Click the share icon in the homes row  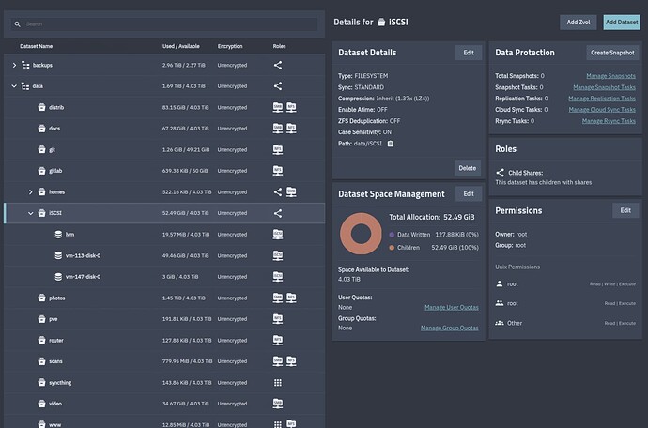click(x=278, y=192)
